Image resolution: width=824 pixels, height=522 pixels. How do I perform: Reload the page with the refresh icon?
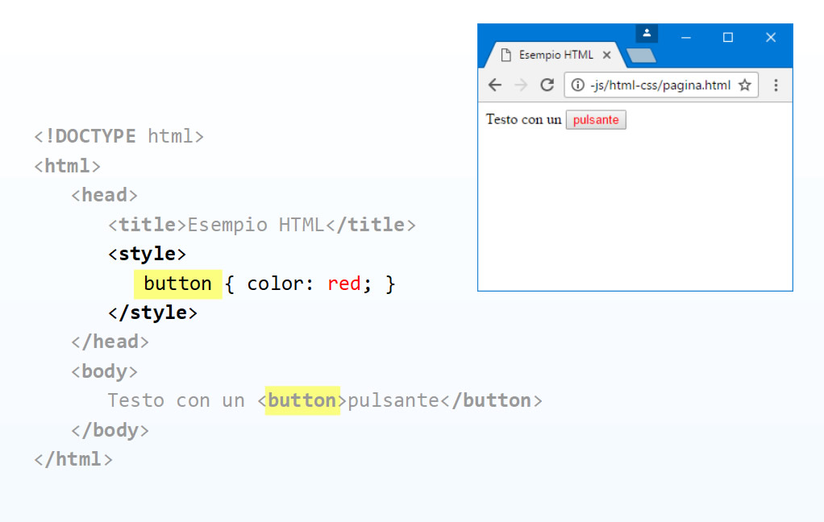click(x=547, y=85)
